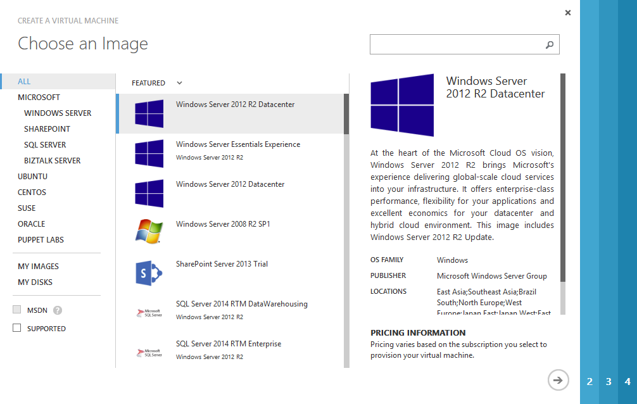Image resolution: width=637 pixels, height=404 pixels.
Task: Click the search magnifier icon
Action: tap(549, 45)
